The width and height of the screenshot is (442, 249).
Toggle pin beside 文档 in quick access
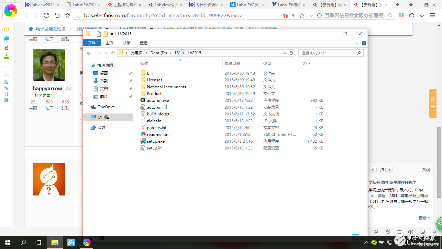(130, 89)
